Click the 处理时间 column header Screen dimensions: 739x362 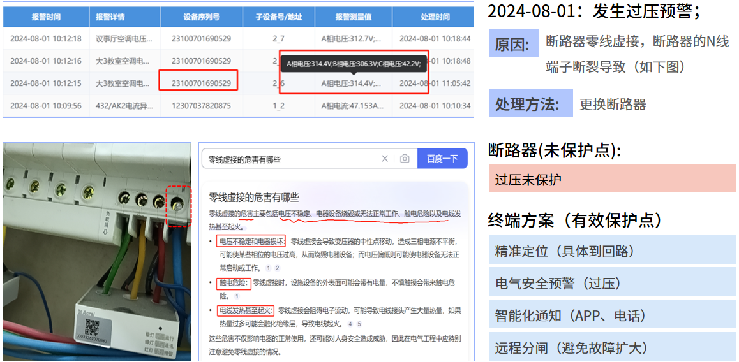coord(433,17)
